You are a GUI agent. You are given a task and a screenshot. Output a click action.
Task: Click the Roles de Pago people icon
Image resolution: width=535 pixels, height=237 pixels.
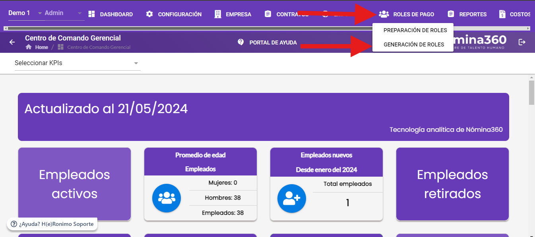pos(384,14)
